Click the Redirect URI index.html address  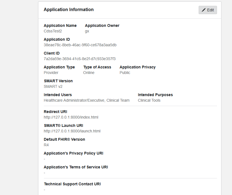71,117
